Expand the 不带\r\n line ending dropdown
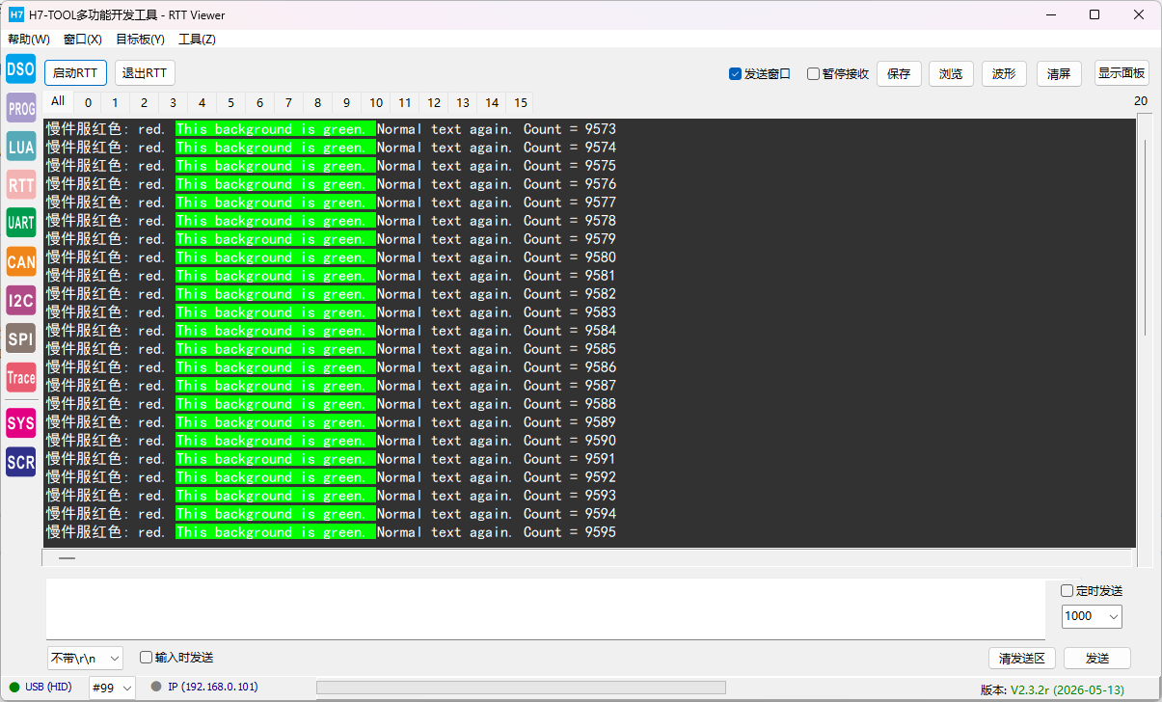1162x702 pixels. pyautogui.click(x=85, y=658)
